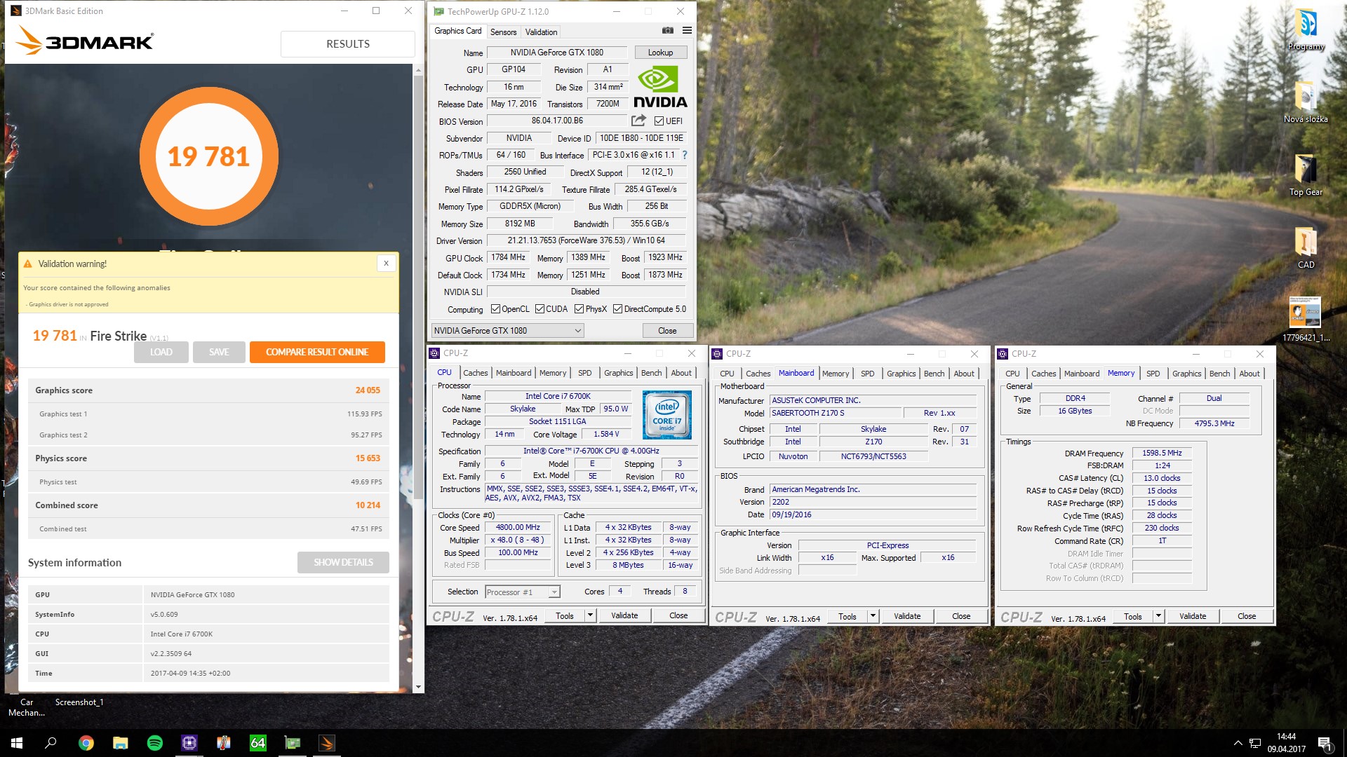This screenshot has height=757, width=1347.
Task: Launch Google Chrome from taskbar
Action: (x=86, y=743)
